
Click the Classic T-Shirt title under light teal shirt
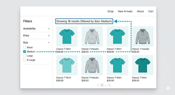pyautogui.click(x=64, y=78)
